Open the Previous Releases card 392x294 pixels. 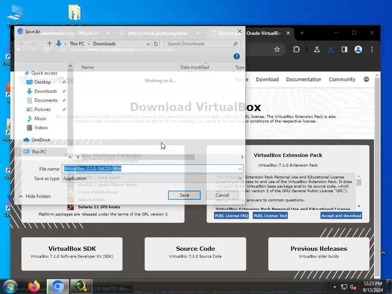coord(319,254)
